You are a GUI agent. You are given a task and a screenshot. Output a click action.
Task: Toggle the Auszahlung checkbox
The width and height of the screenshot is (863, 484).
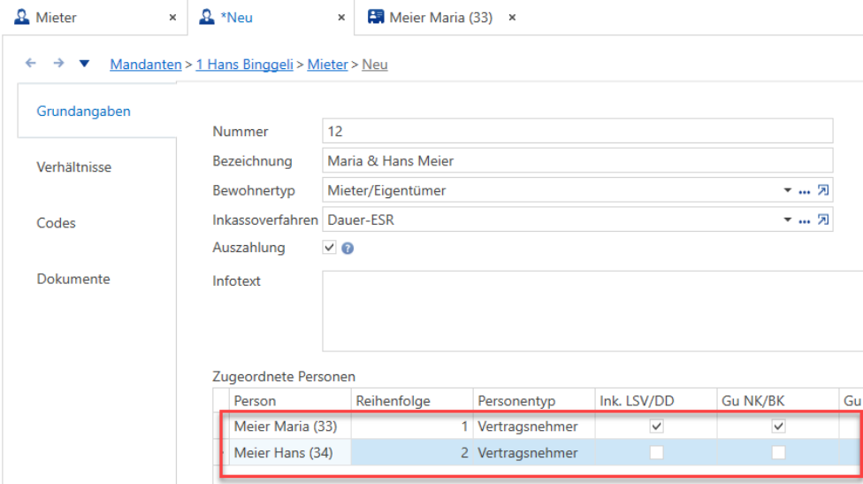click(x=329, y=247)
